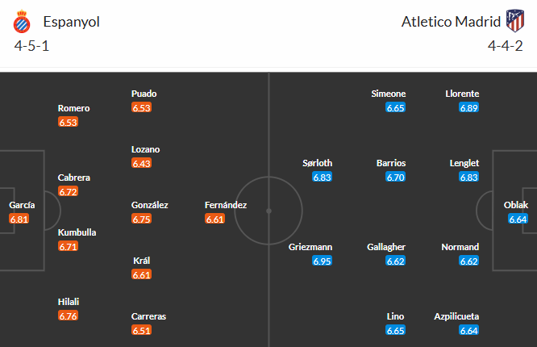The width and height of the screenshot is (537, 347).
Task: Select player Puado on the pitch
Action: (x=144, y=94)
